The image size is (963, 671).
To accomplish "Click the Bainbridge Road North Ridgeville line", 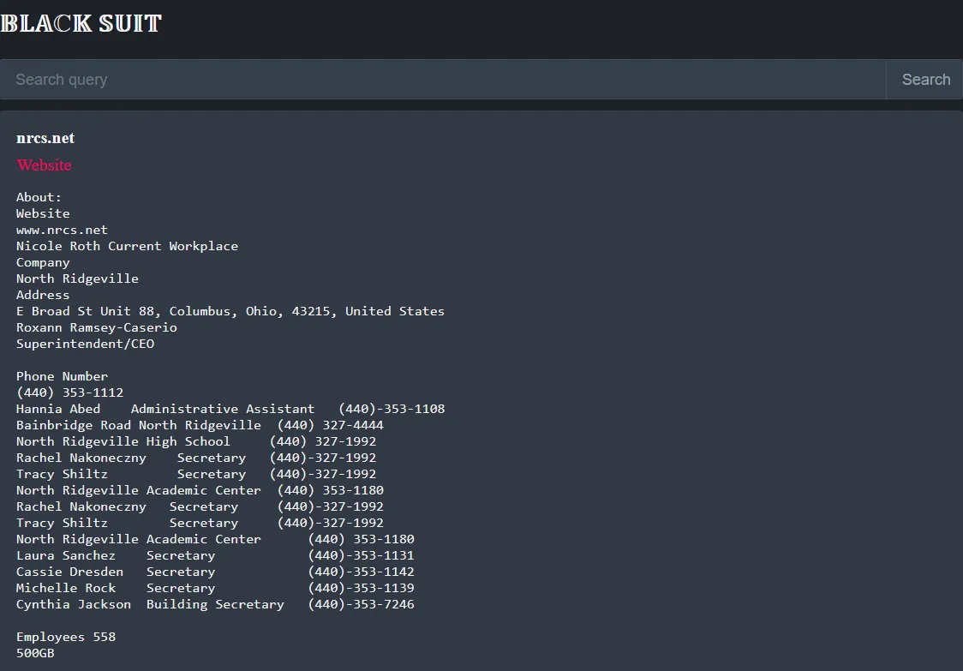I will click(x=200, y=425).
